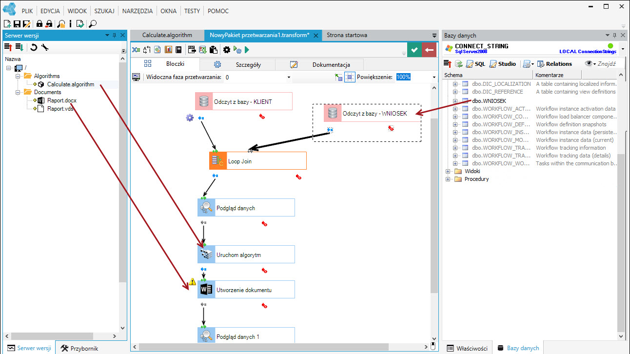Click the SQL button in Bazy danych
The image size is (630, 354).
pos(475,64)
